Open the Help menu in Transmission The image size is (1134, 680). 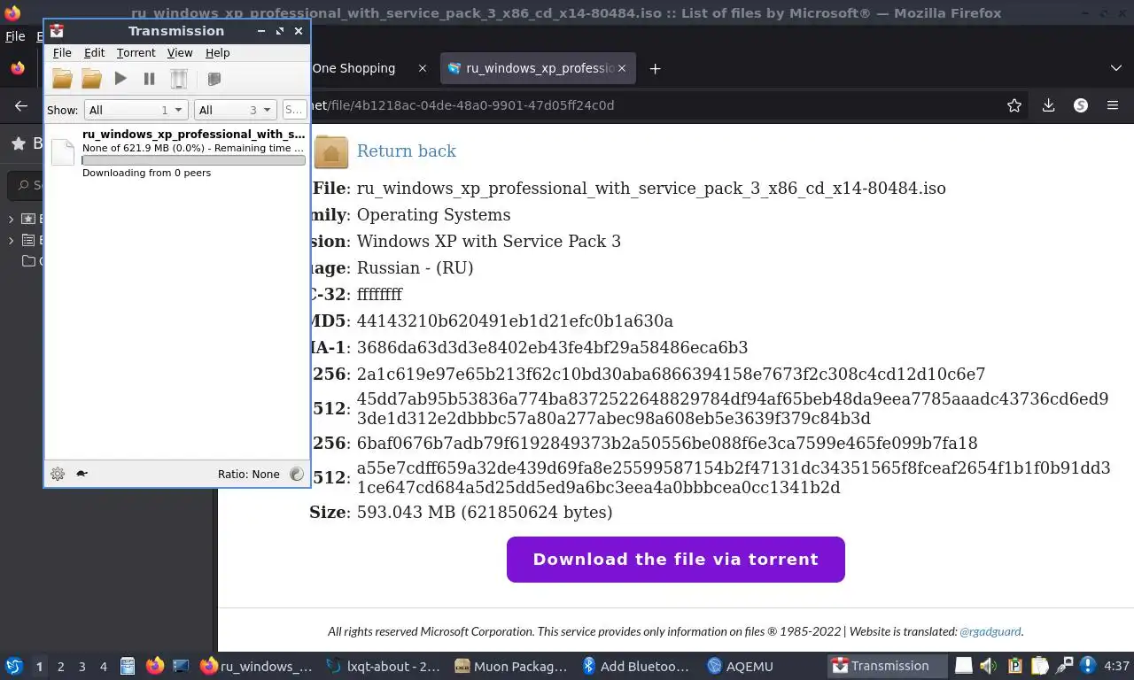tap(218, 53)
